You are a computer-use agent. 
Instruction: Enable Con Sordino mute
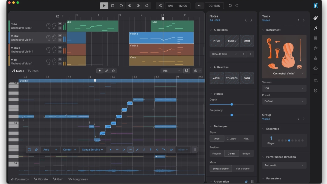(x=243, y=168)
